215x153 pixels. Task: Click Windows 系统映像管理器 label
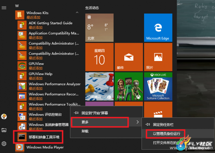point(49,125)
